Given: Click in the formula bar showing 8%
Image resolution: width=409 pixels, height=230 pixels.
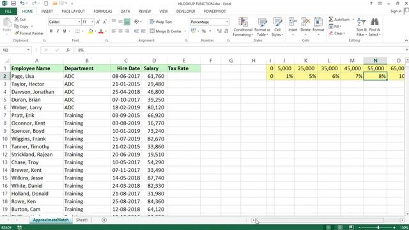Looking at the screenshot, I should click(240, 50).
